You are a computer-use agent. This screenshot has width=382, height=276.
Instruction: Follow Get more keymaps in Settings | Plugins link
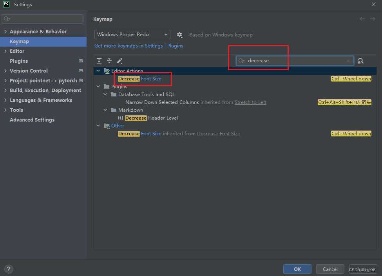coord(139,46)
